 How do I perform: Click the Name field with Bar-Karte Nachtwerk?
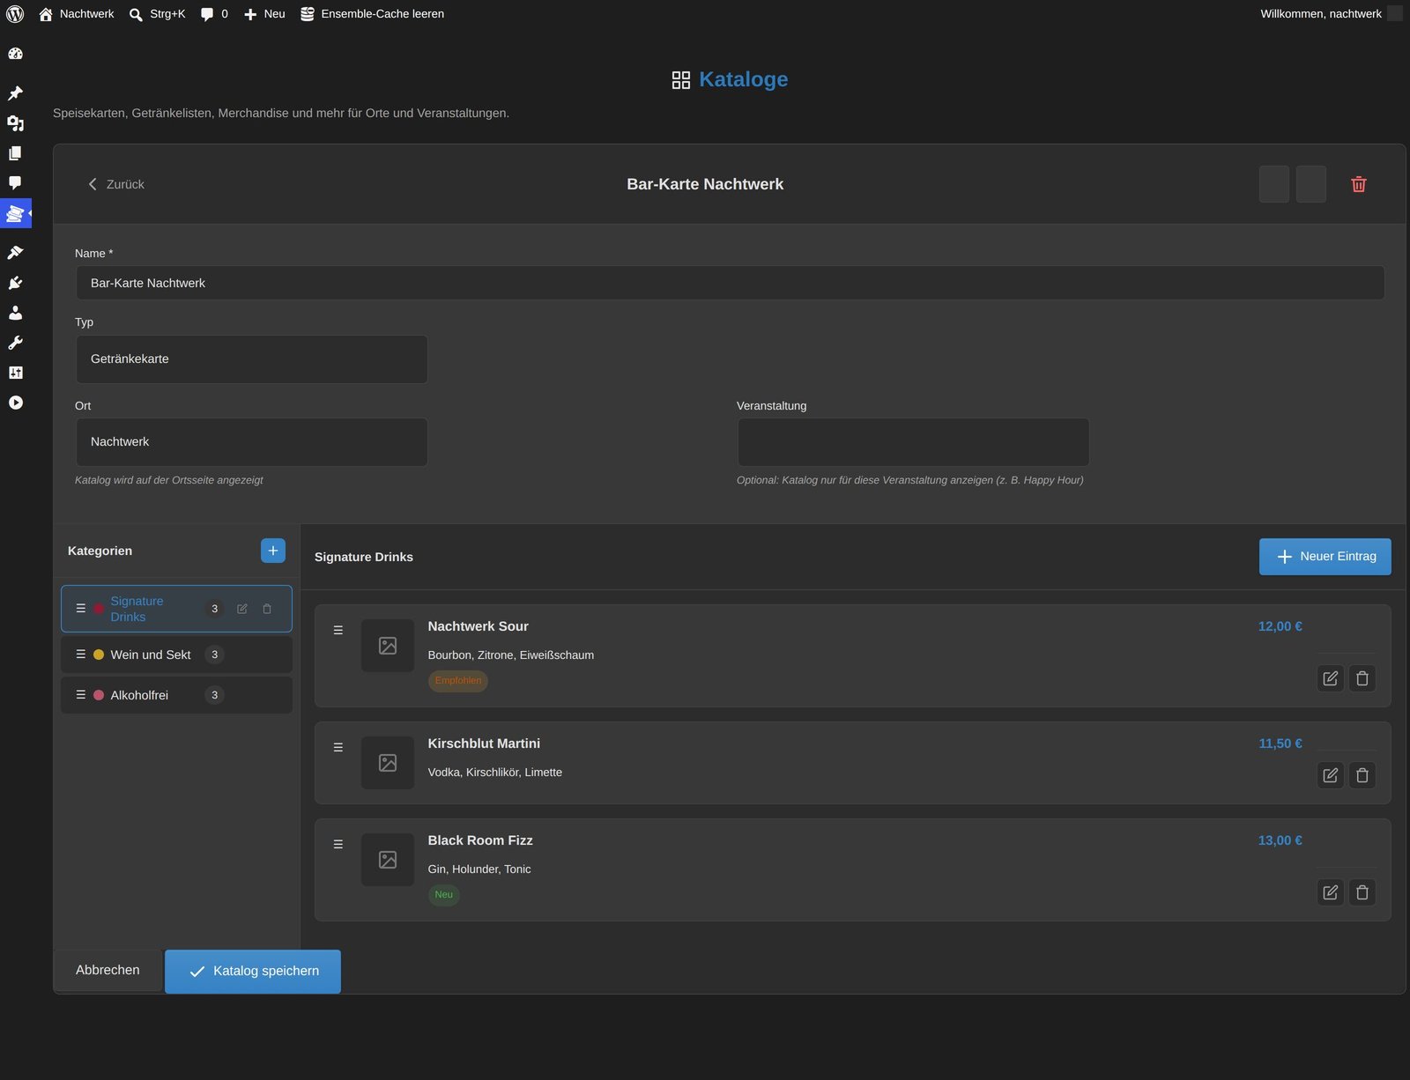(x=730, y=283)
